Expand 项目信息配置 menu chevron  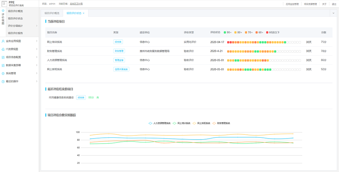pos(37,57)
